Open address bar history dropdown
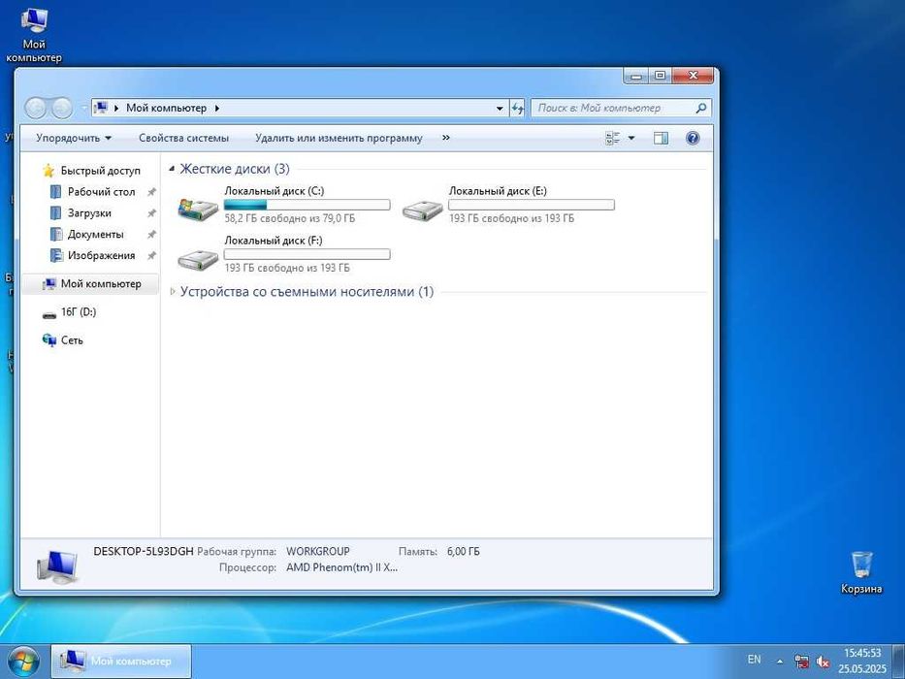 pos(500,108)
